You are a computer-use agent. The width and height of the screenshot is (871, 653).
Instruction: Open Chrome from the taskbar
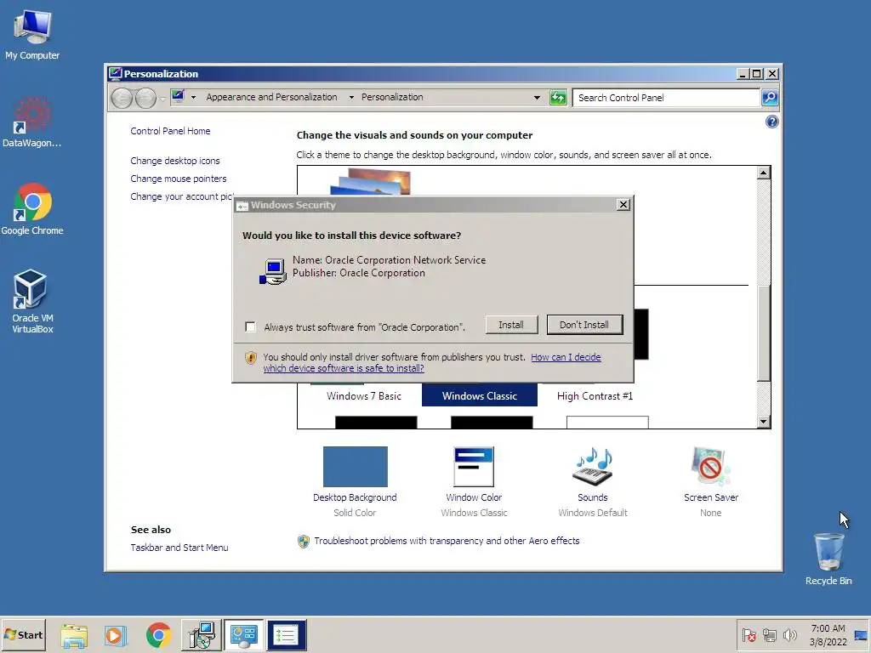158,635
